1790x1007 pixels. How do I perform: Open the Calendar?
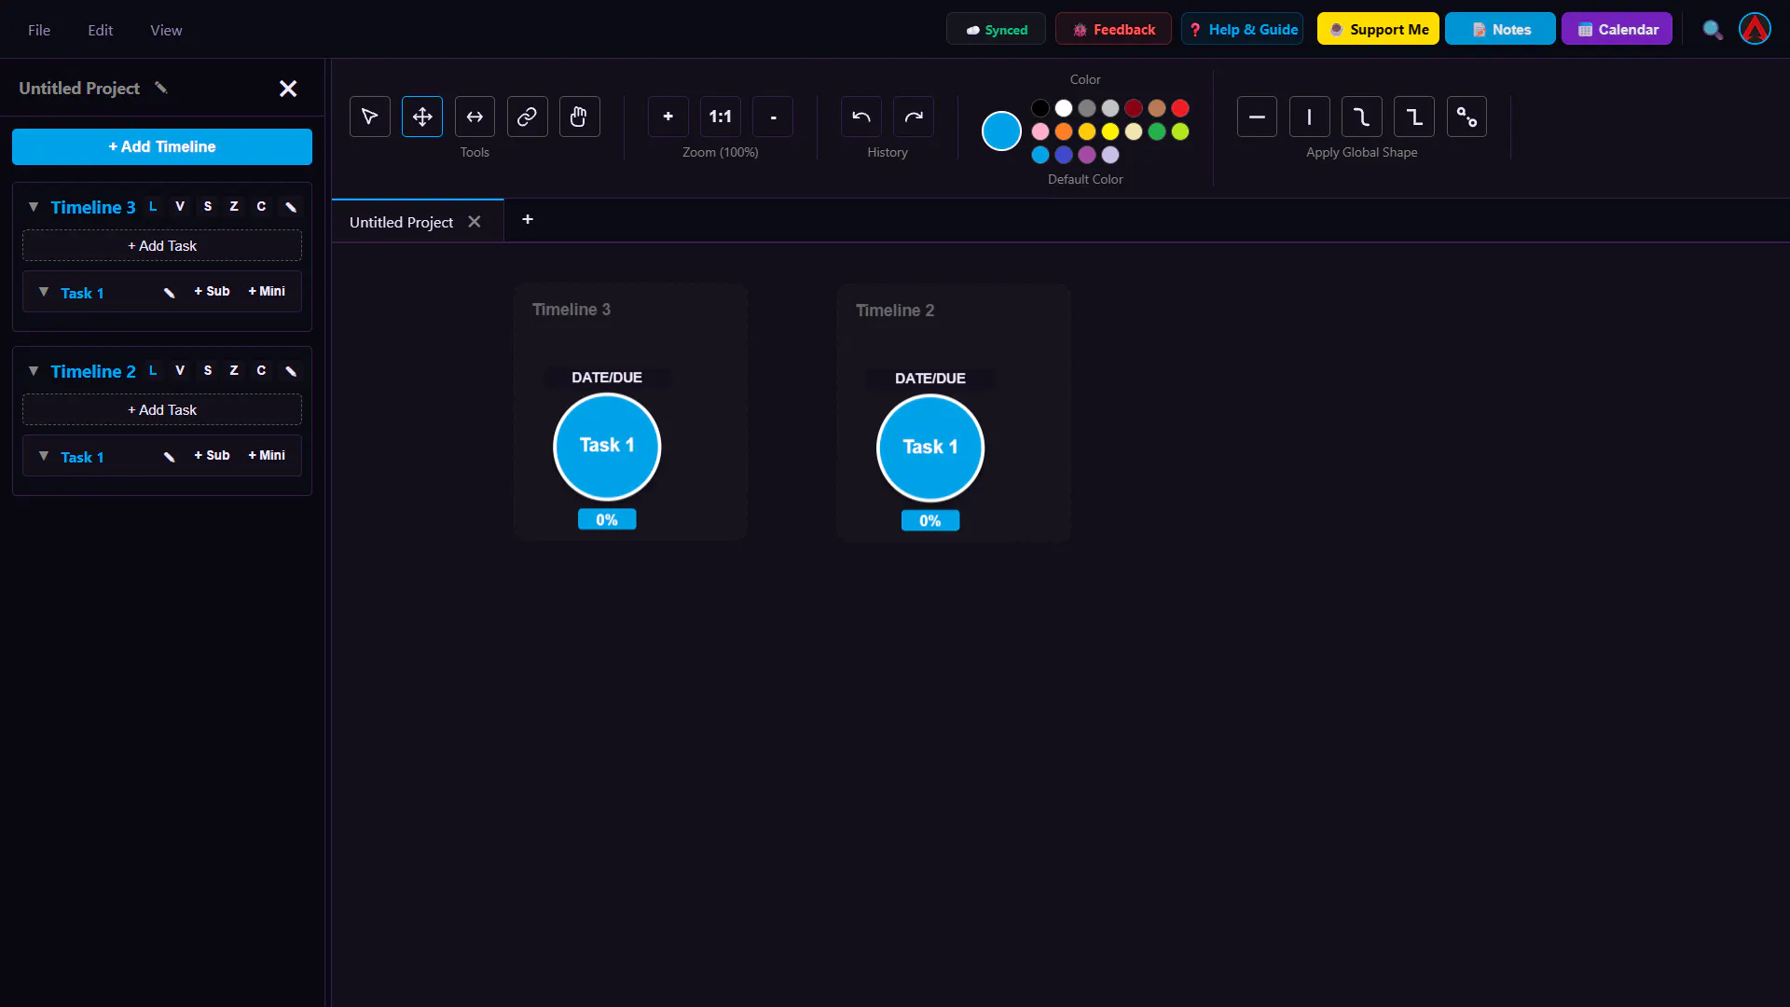pos(1617,29)
